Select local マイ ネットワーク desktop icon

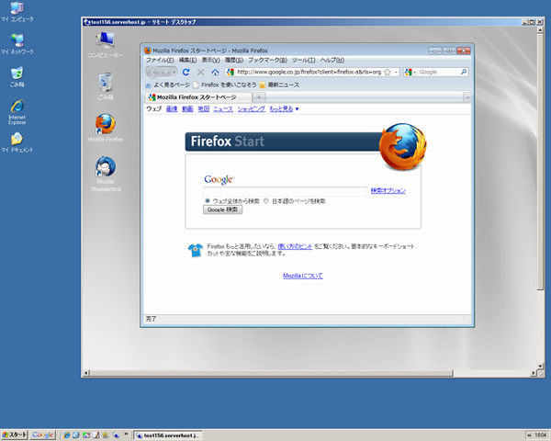click(17, 44)
